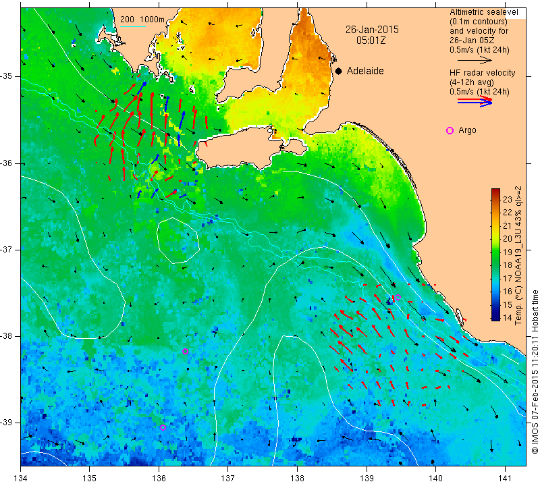The image size is (540, 486).
Task: Click the Argo float marker near -38.2 latitude
Action: pyautogui.click(x=185, y=351)
